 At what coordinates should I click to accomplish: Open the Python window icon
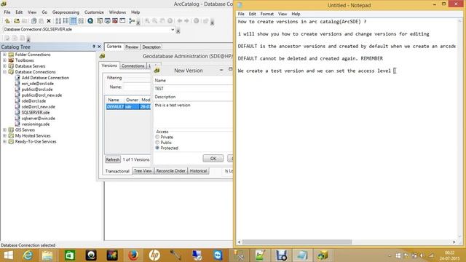tap(122, 21)
